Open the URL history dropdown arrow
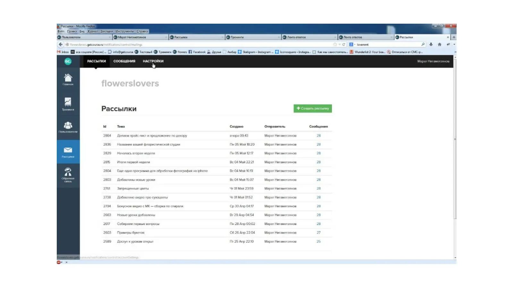 [340, 44]
